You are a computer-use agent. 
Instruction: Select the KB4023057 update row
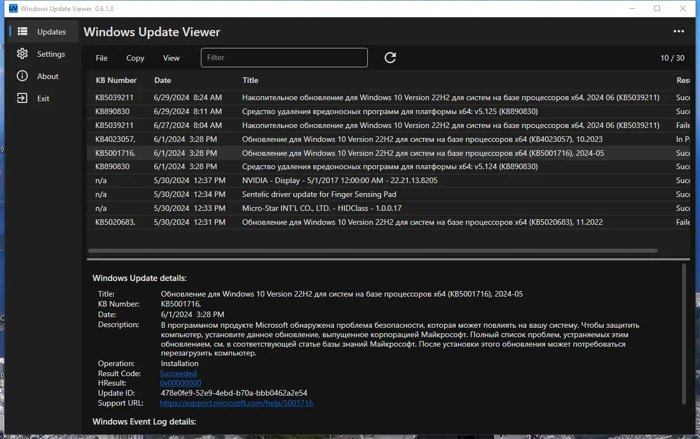pos(388,139)
